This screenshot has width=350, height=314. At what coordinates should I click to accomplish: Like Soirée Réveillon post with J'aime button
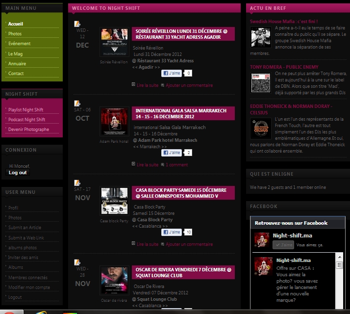coord(172,73)
